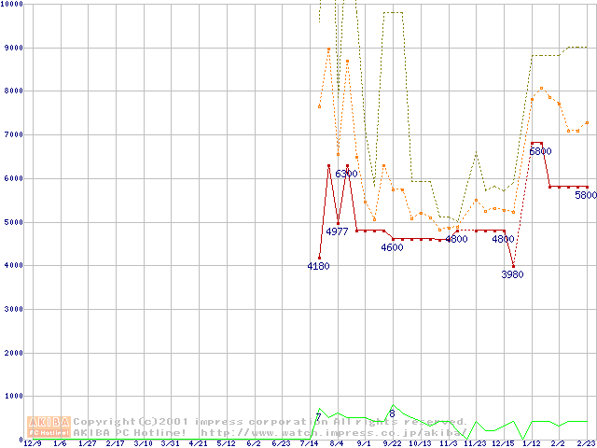Select the 7/14 date on the x-axis
The height and width of the screenshot is (448, 597).
tap(308, 444)
